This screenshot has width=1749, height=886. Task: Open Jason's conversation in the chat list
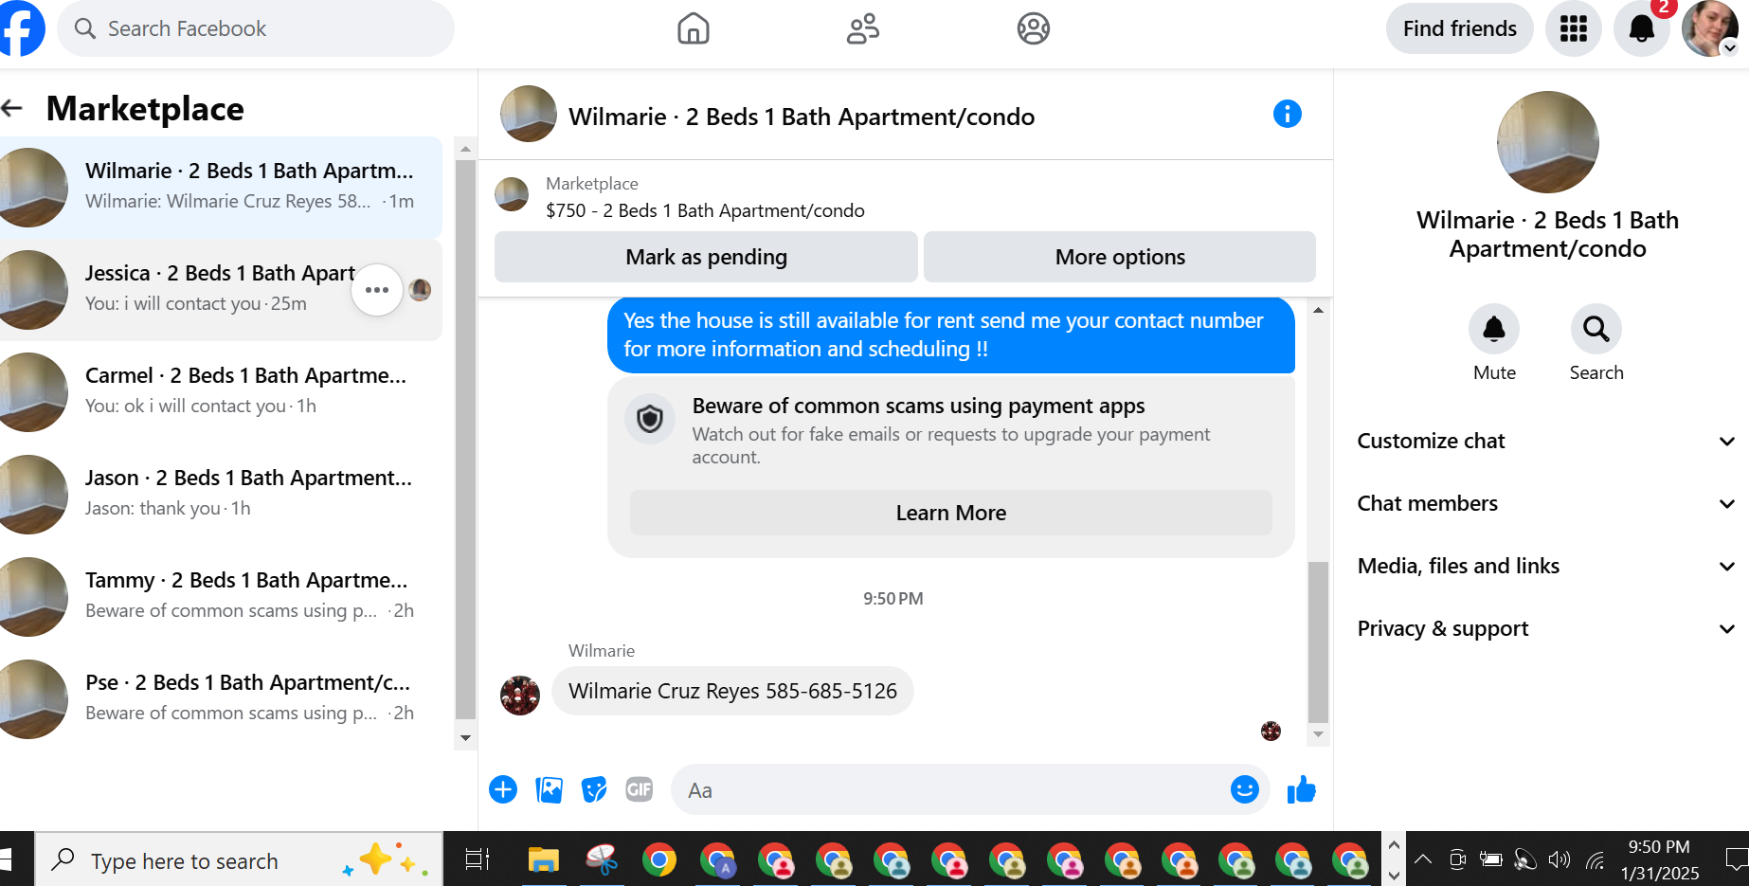(221, 494)
